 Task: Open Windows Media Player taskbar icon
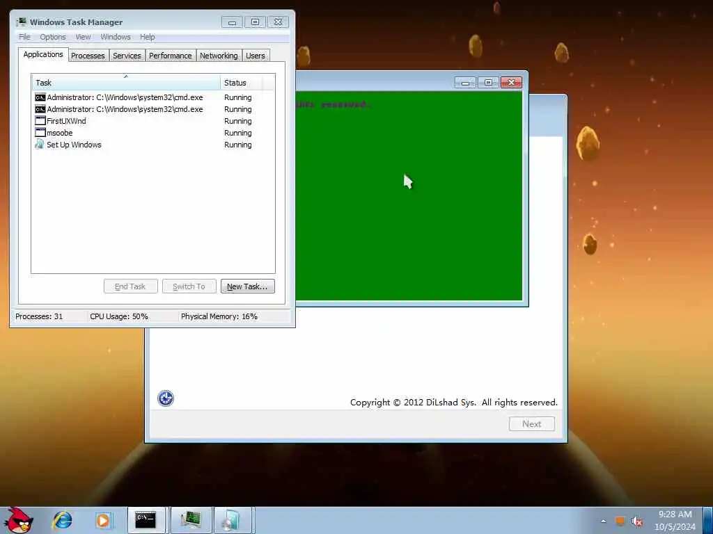pyautogui.click(x=103, y=520)
